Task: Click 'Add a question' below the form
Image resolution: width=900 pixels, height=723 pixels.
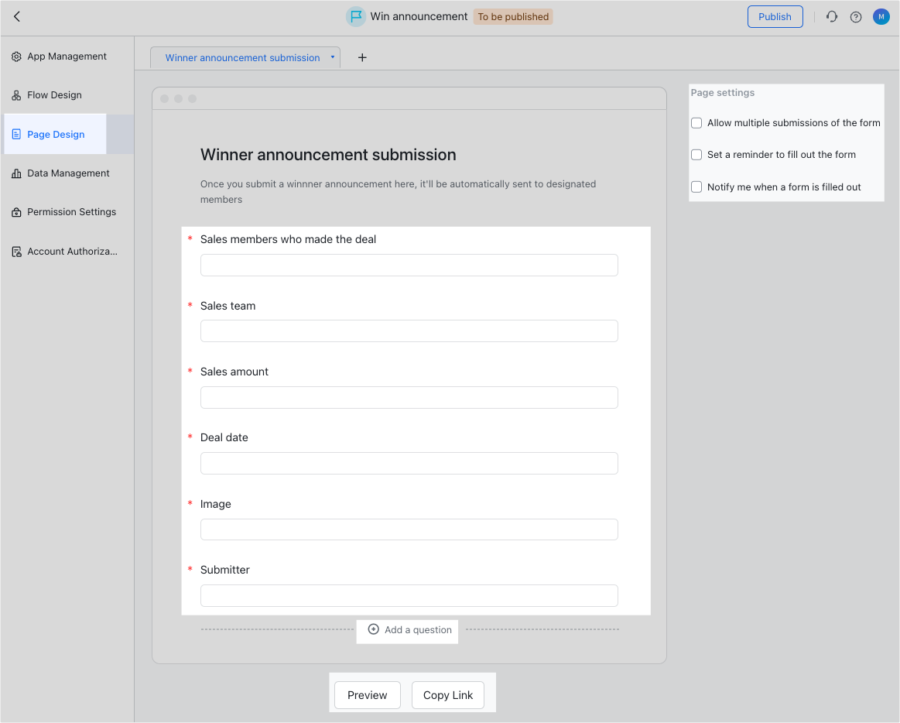Action: coord(407,630)
